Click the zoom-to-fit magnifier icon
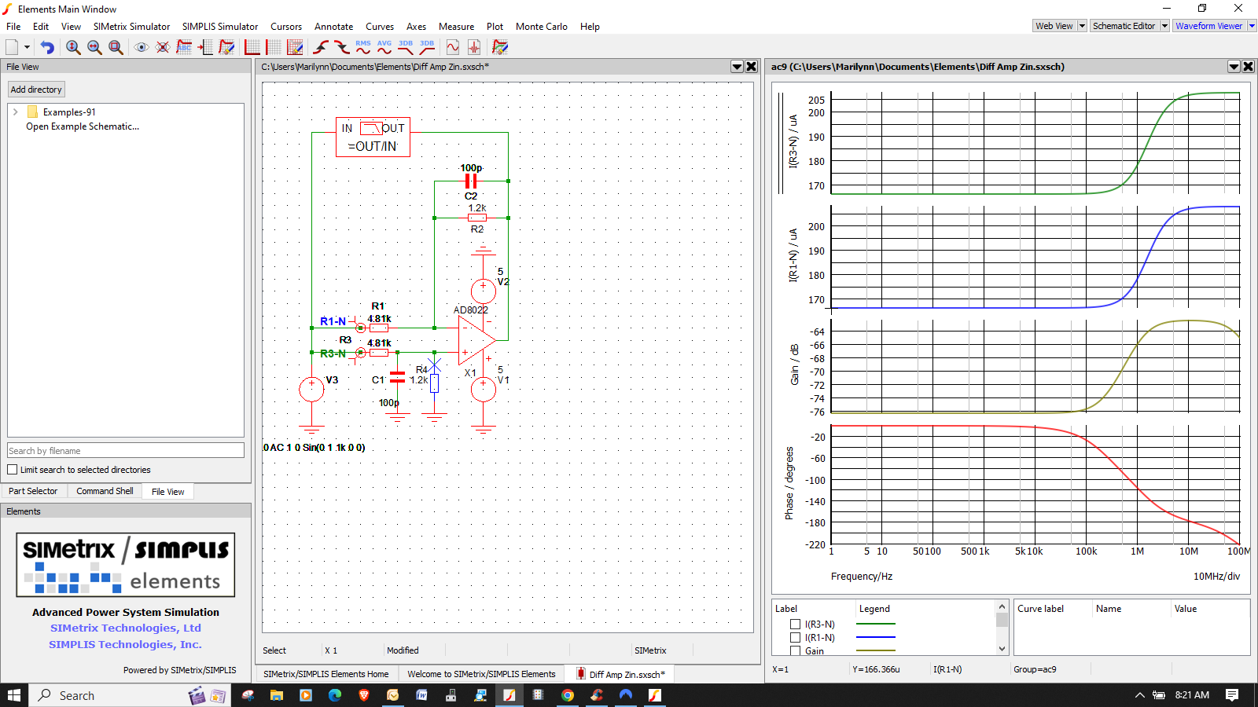This screenshot has height=707, width=1258. coord(116,47)
